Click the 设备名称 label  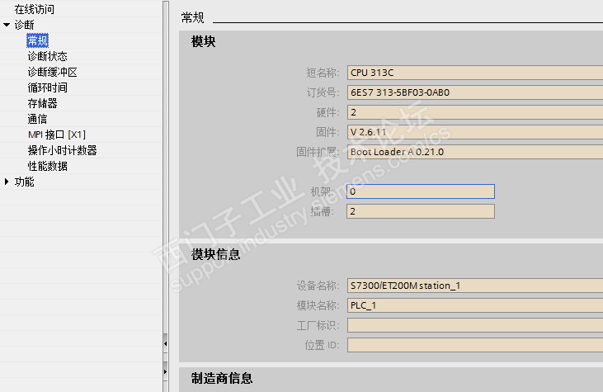[x=318, y=286]
